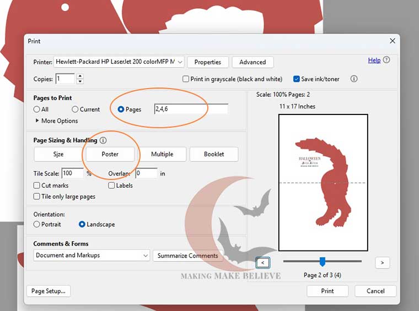Close the Print dialog
Screen dimensions: 419x311
pos(393,41)
